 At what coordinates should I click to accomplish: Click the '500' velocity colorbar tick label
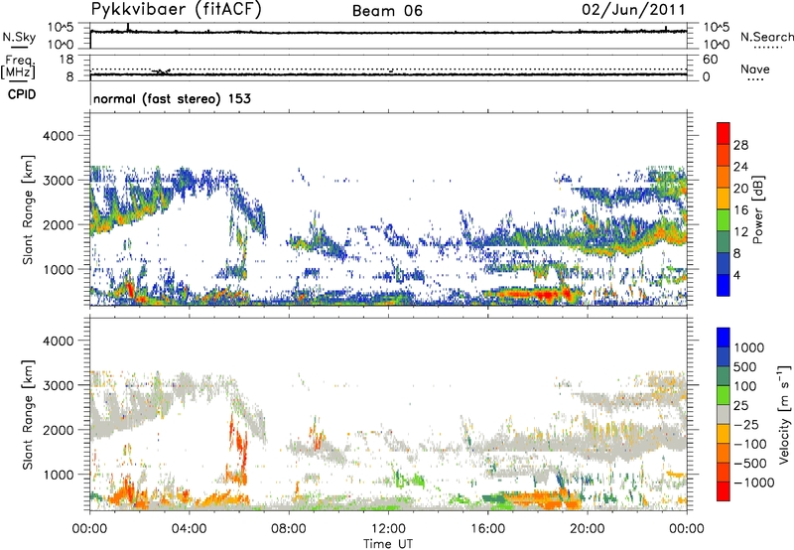(x=744, y=367)
